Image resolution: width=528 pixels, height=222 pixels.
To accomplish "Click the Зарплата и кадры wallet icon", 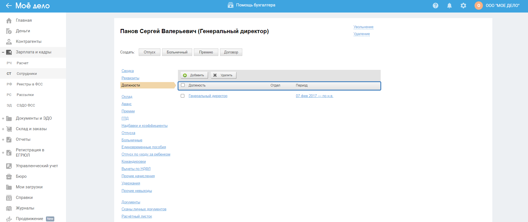I will [9, 52].
